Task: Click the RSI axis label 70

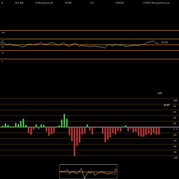Action: [x=3, y=41]
